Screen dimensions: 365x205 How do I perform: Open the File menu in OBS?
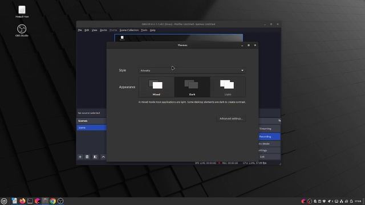[80, 30]
